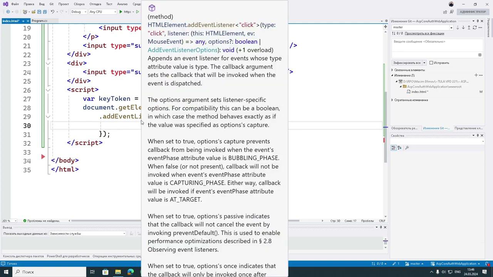Click the Categorized view icon in Properties
Image resolution: width=493 pixels, height=277 pixels.
pyautogui.click(x=394, y=148)
